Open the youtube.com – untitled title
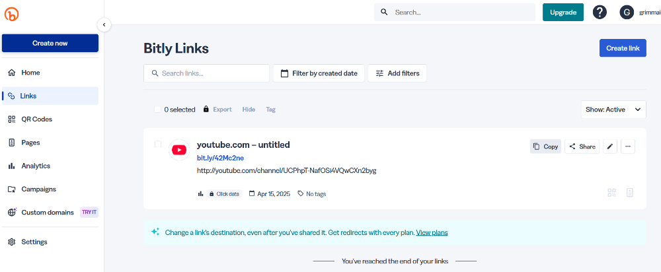 pos(243,145)
